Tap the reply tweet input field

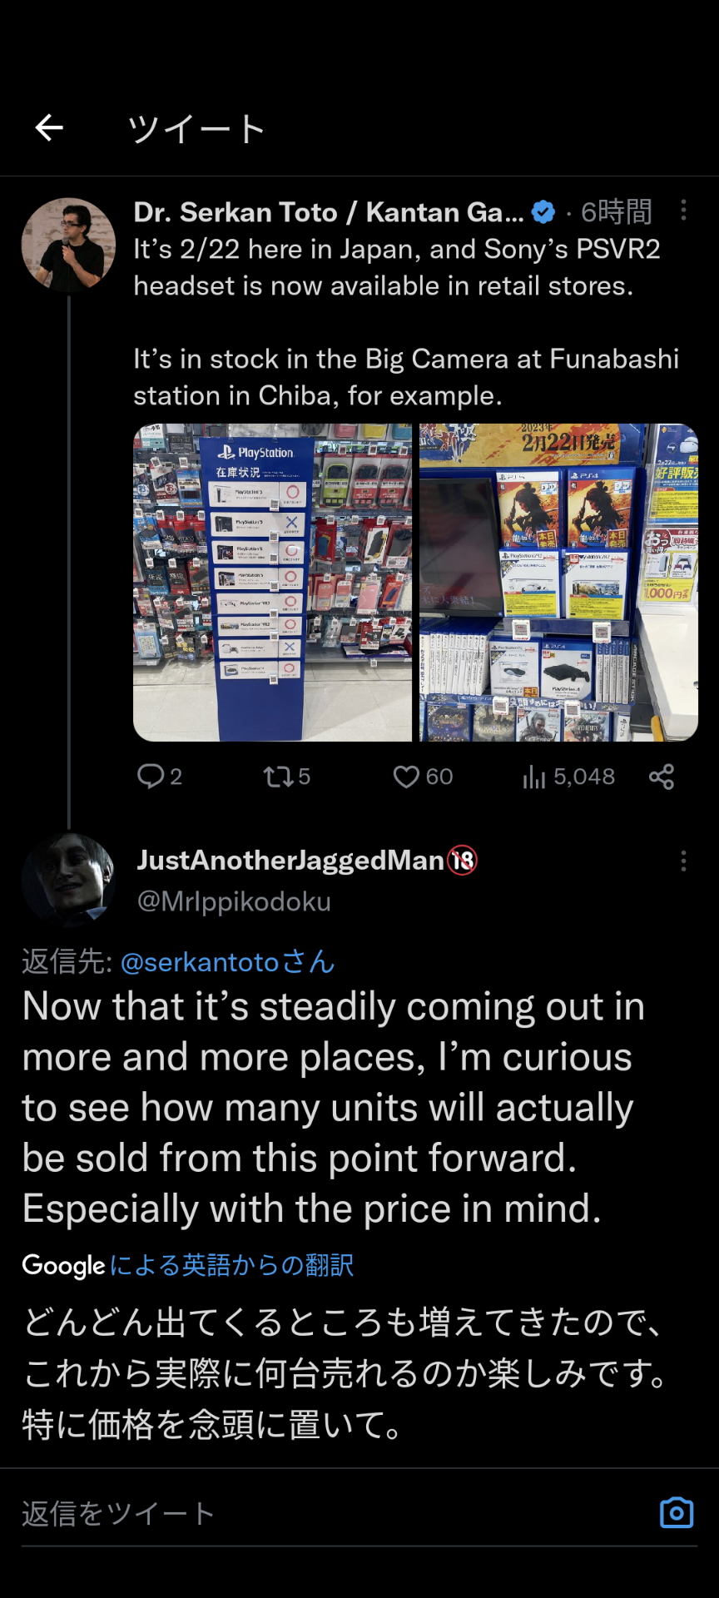click(x=333, y=1513)
